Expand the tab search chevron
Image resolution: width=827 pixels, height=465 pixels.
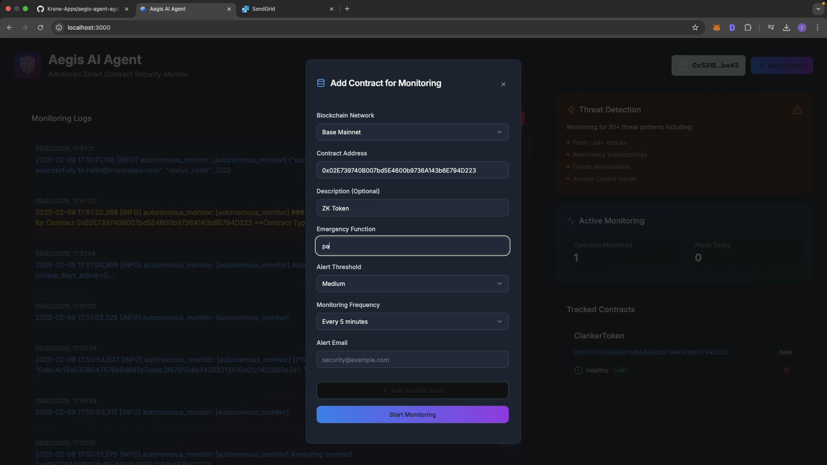pos(818,9)
